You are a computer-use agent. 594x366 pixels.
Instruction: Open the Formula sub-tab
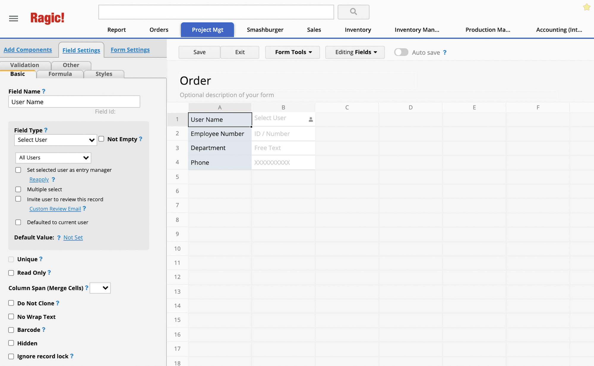pos(60,74)
